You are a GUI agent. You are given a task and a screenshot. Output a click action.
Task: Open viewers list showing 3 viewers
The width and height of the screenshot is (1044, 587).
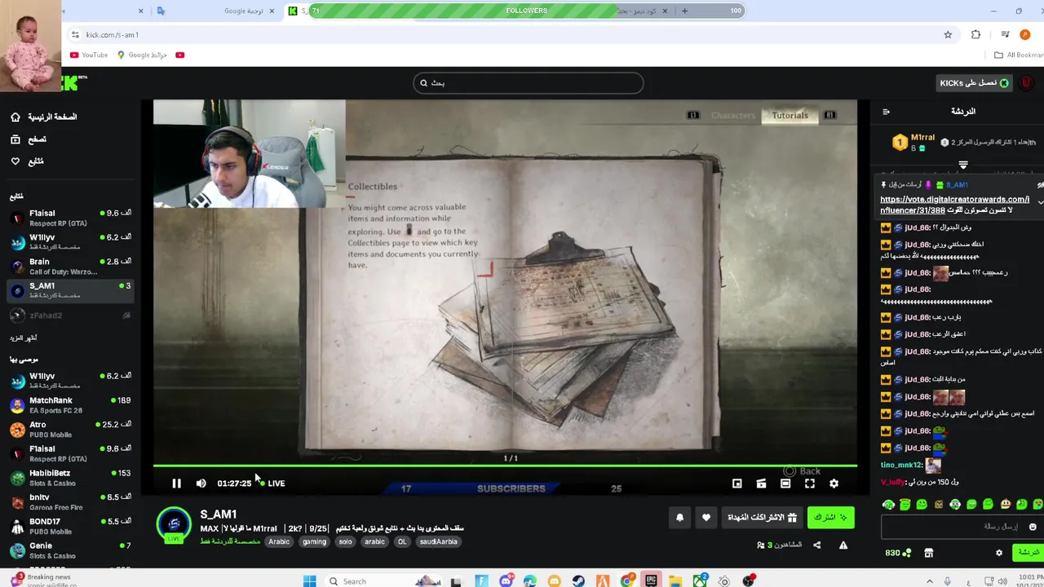point(779,545)
